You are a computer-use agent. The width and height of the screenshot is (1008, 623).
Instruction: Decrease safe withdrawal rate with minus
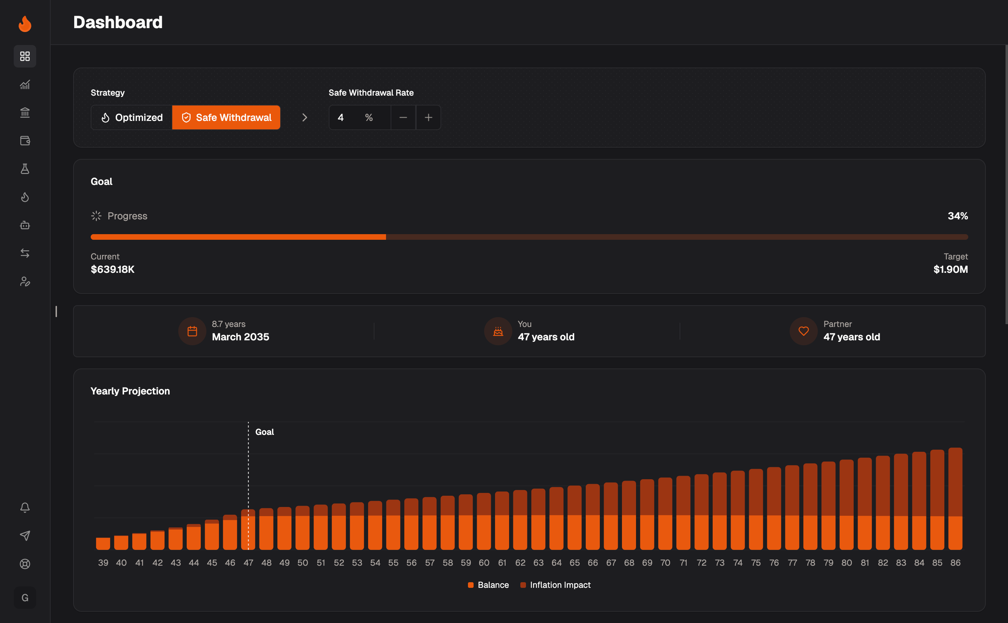pos(403,117)
